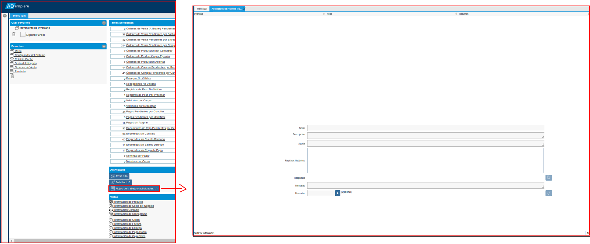The image size is (590, 244).
Task: Select Movimiento de Inventario tree item
Action: pyautogui.click(x=35, y=28)
